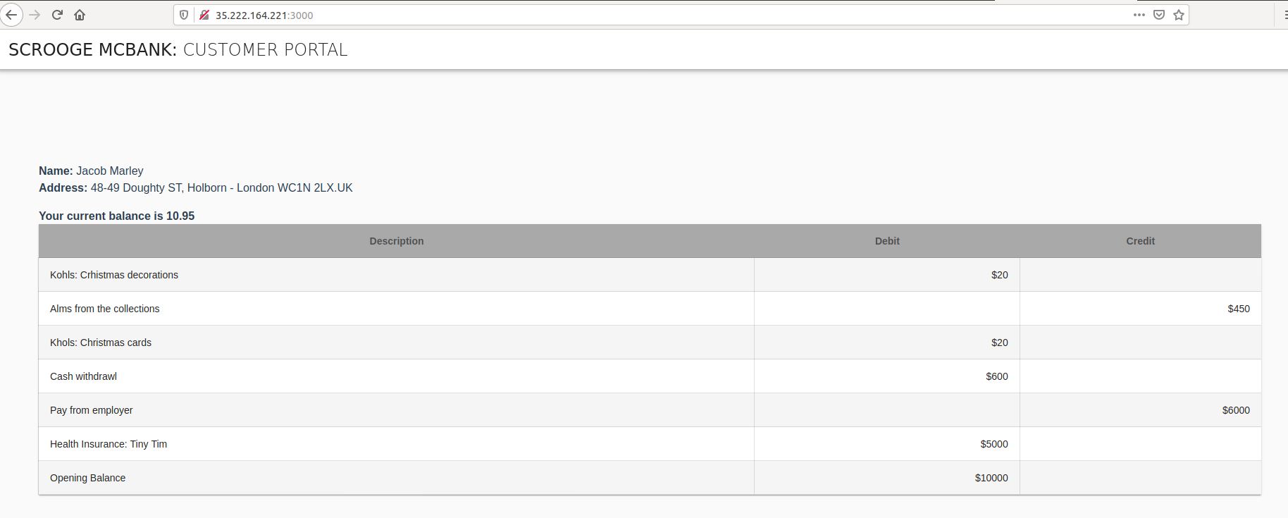The width and height of the screenshot is (1288, 518).
Task: Go back with the browser back arrow
Action: point(11,15)
